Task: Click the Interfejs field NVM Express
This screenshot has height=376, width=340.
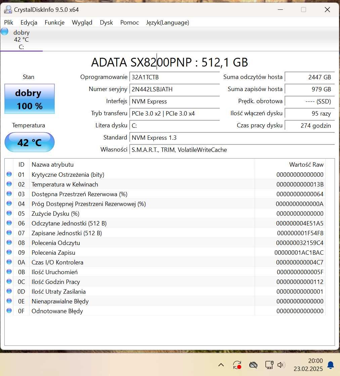Action: [x=175, y=101]
